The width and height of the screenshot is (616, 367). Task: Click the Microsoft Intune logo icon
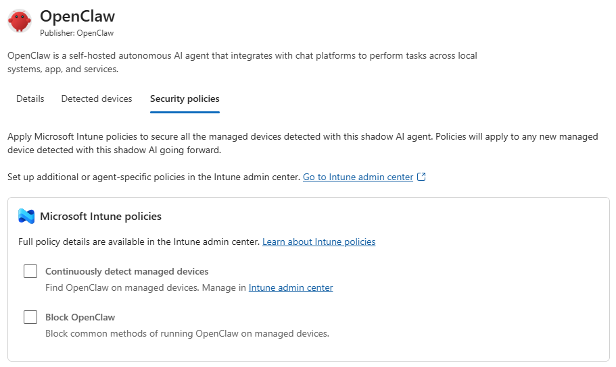tap(26, 217)
